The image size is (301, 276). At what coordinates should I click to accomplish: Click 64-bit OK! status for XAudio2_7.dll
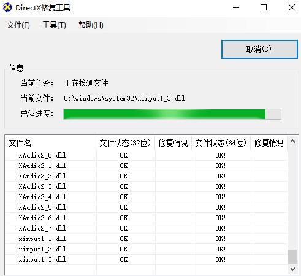(x=221, y=228)
